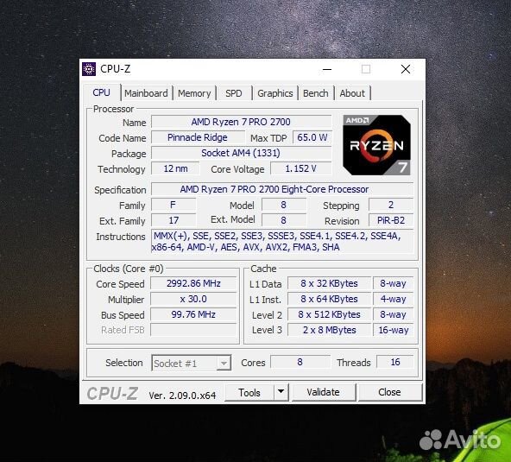Image resolution: width=511 pixels, height=462 pixels.
Task: Click the empty Rated FSB field
Action: click(x=193, y=330)
